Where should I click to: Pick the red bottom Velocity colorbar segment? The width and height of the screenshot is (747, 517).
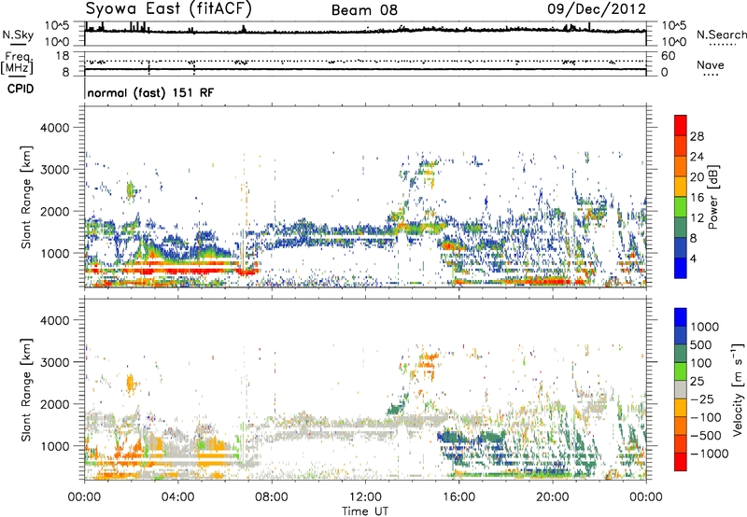tap(681, 462)
